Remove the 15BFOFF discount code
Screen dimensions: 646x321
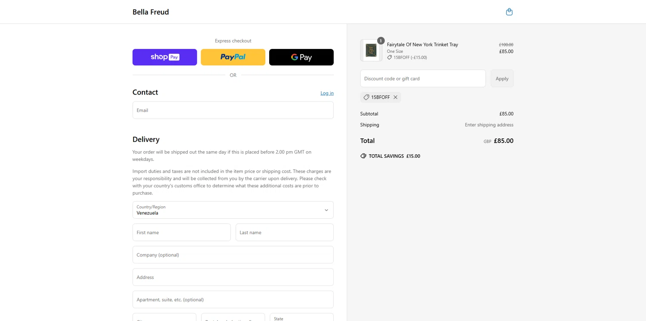tap(395, 97)
